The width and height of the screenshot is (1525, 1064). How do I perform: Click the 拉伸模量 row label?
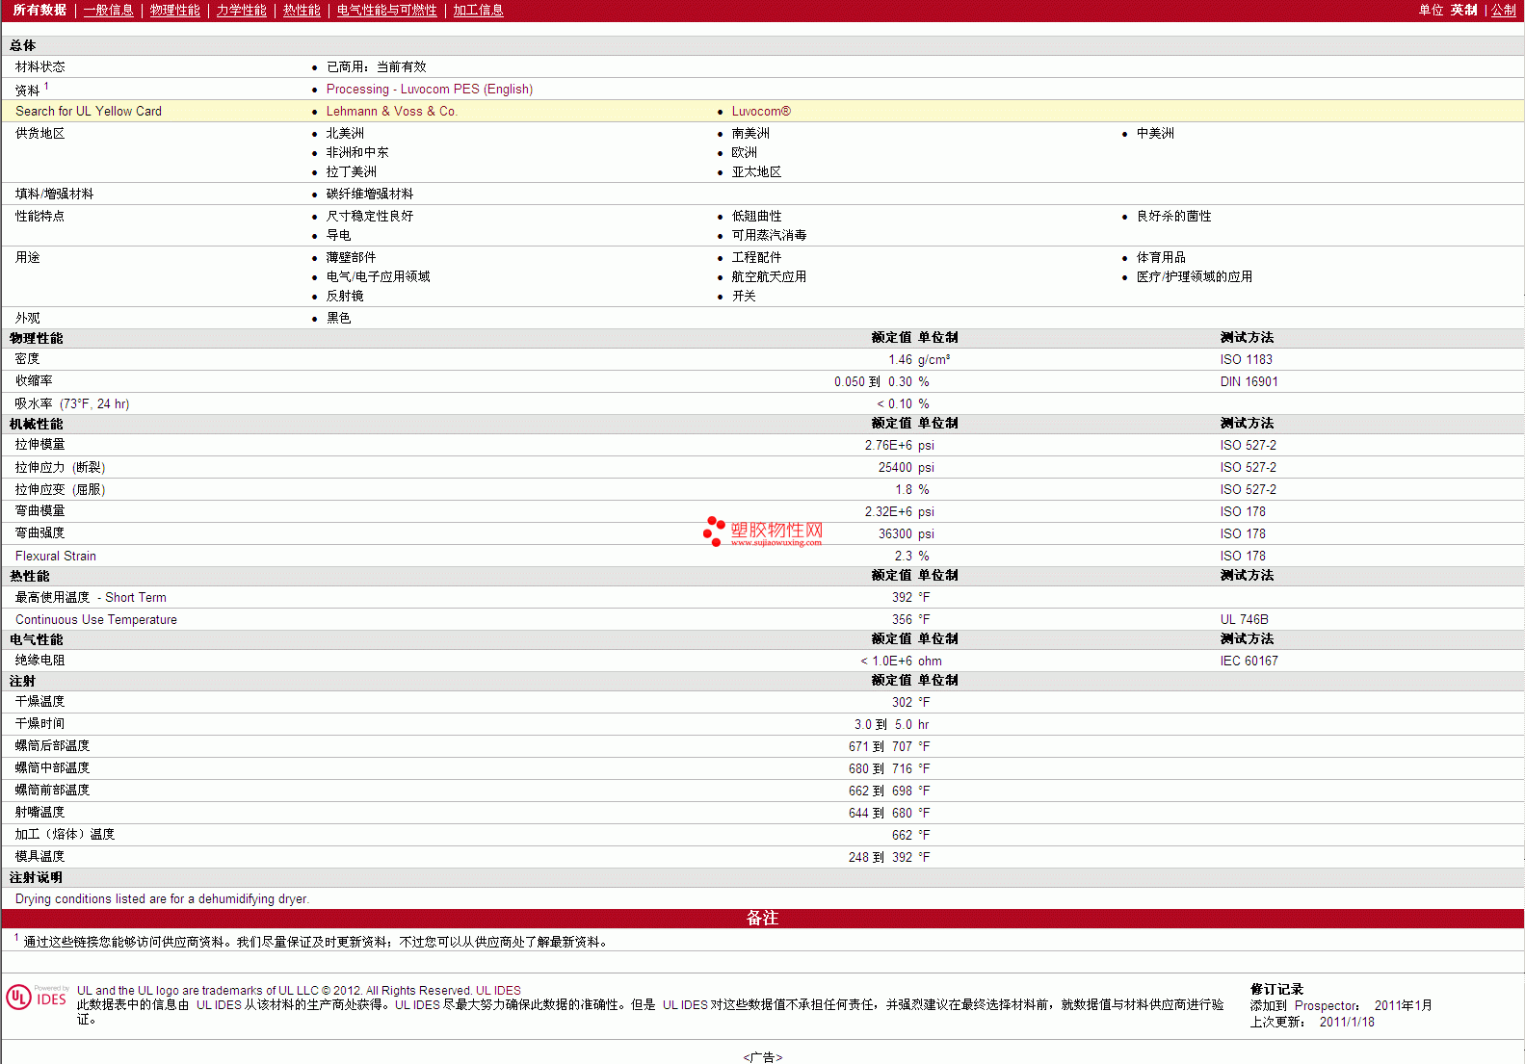(39, 445)
